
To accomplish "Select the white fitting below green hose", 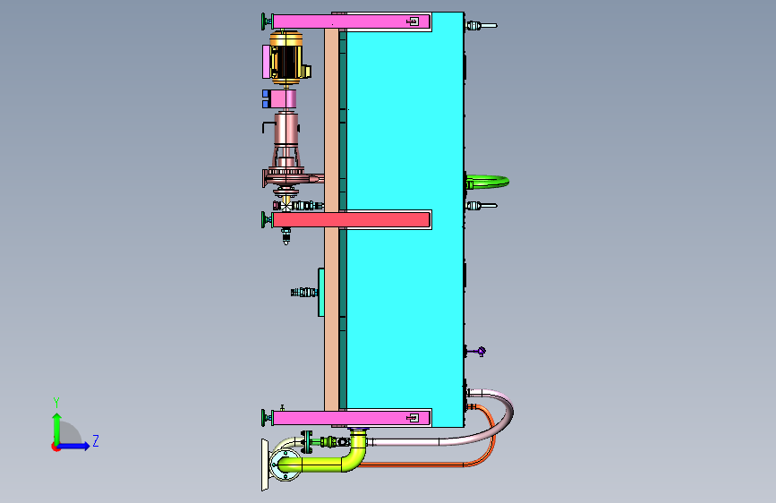I will click(x=482, y=206).
